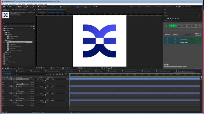Click the green Render button
204x114 pixels.
click(173, 26)
